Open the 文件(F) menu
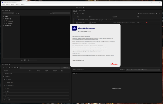163x104 pixels. 3,5
